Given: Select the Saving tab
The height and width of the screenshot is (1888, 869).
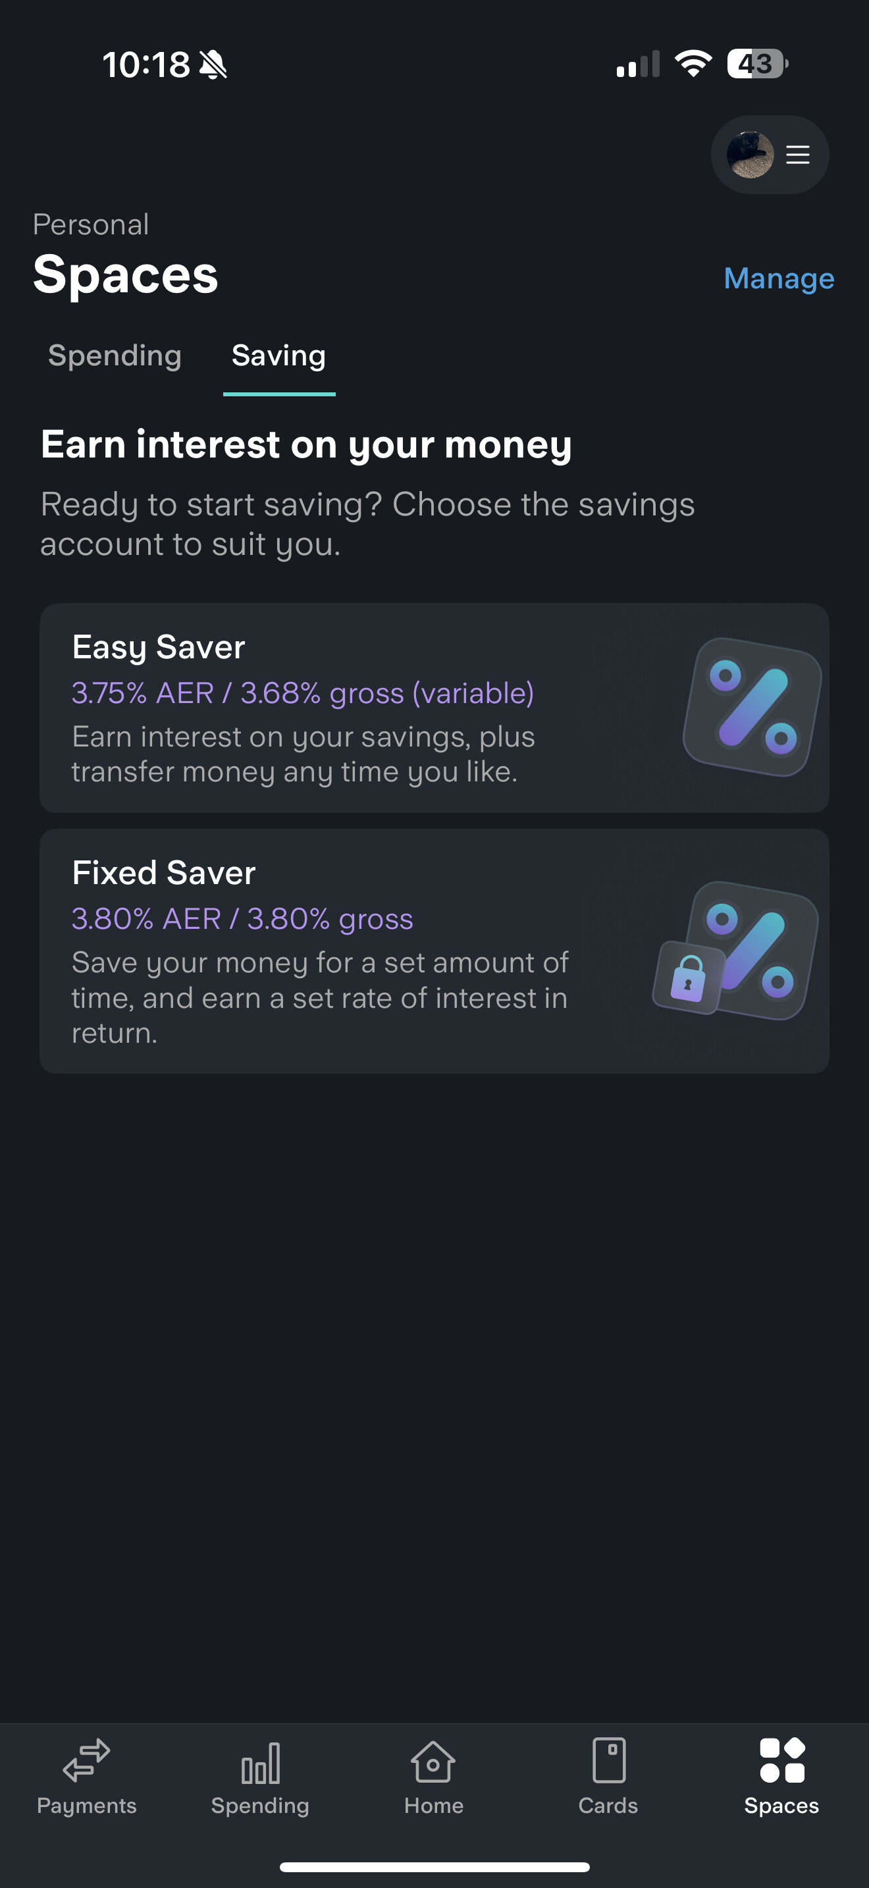Looking at the screenshot, I should point(278,356).
